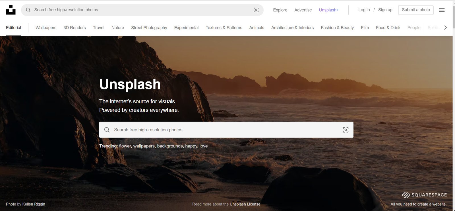This screenshot has height=211, width=455.
Task: Open the Food & Drink category
Action: 388,28
